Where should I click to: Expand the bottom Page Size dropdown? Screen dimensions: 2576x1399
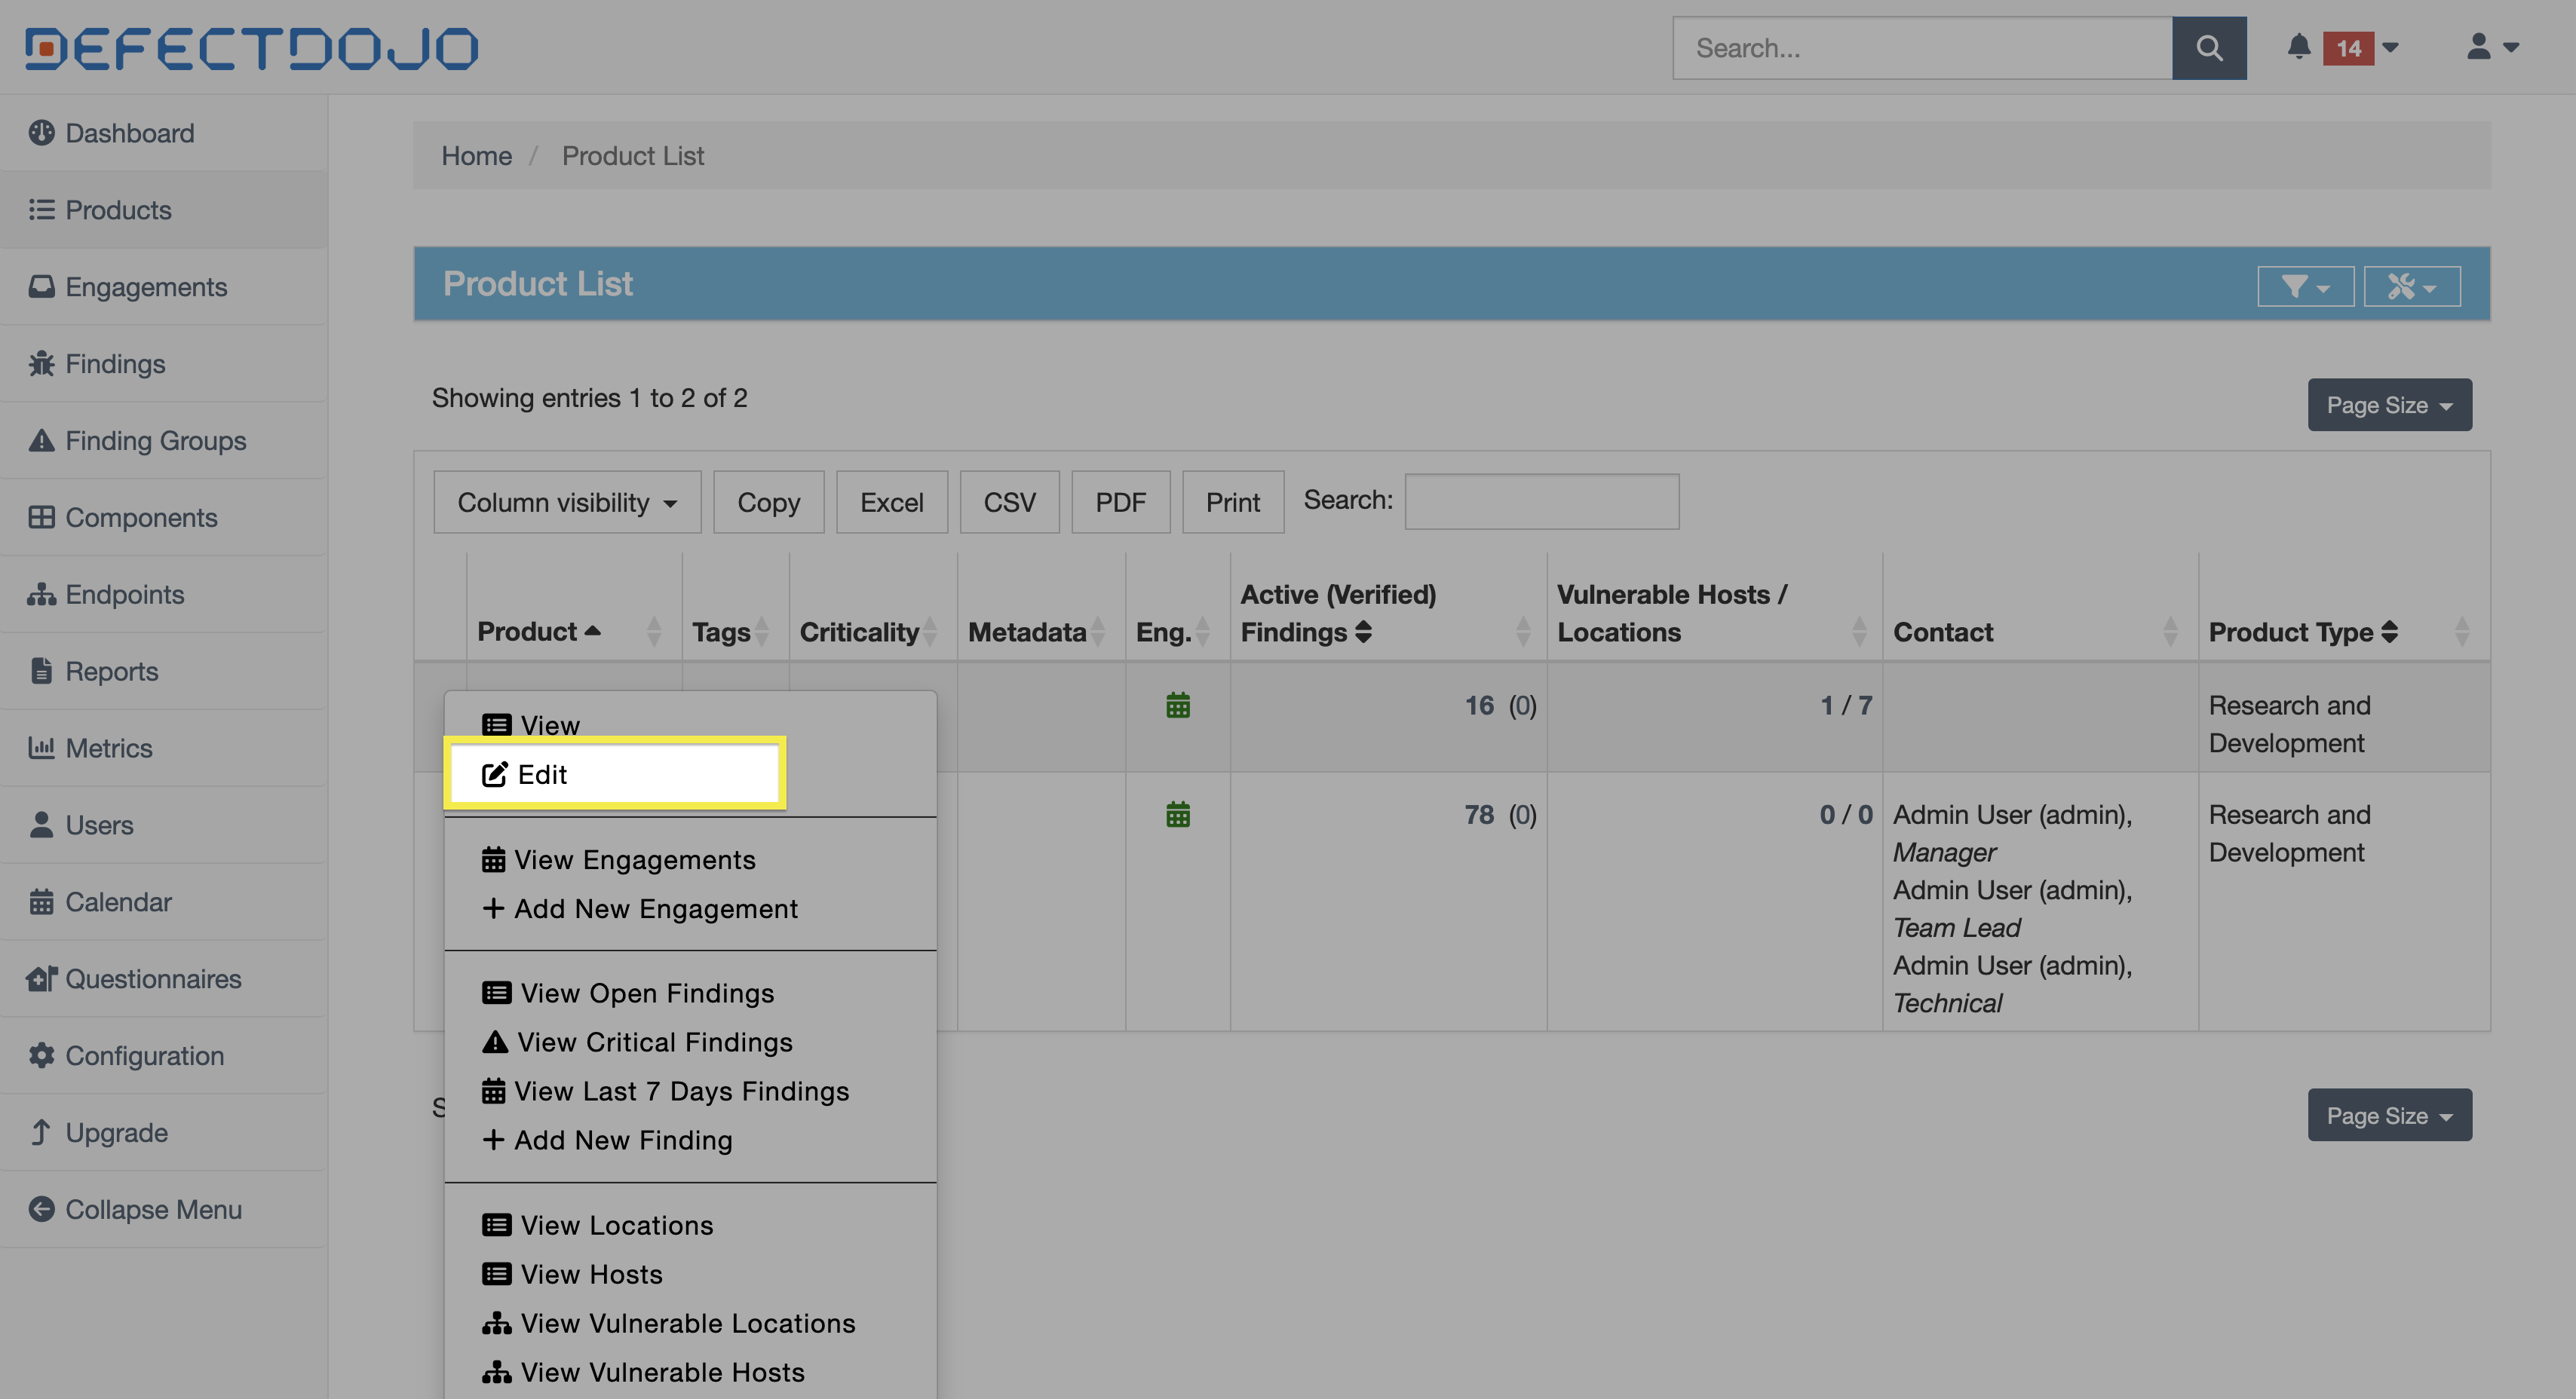click(x=2390, y=1115)
